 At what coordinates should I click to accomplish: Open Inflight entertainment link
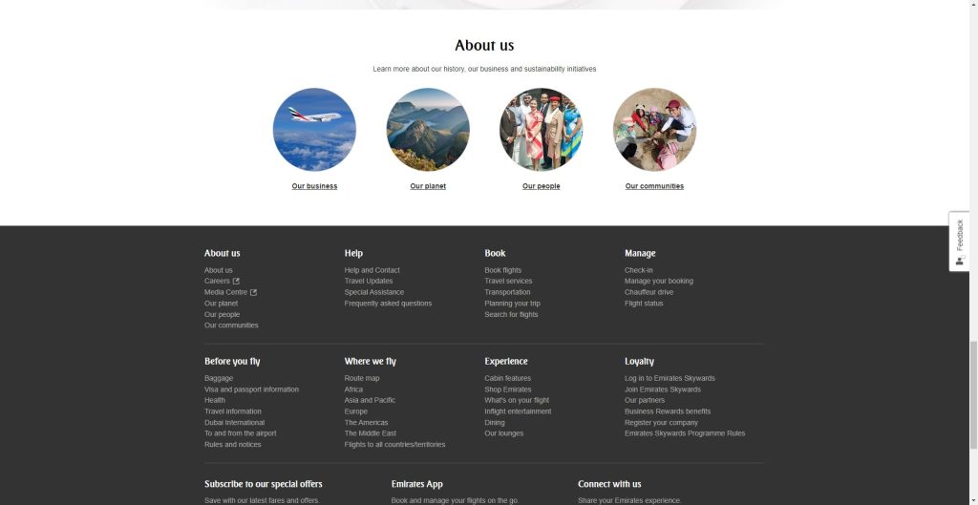pyautogui.click(x=517, y=411)
